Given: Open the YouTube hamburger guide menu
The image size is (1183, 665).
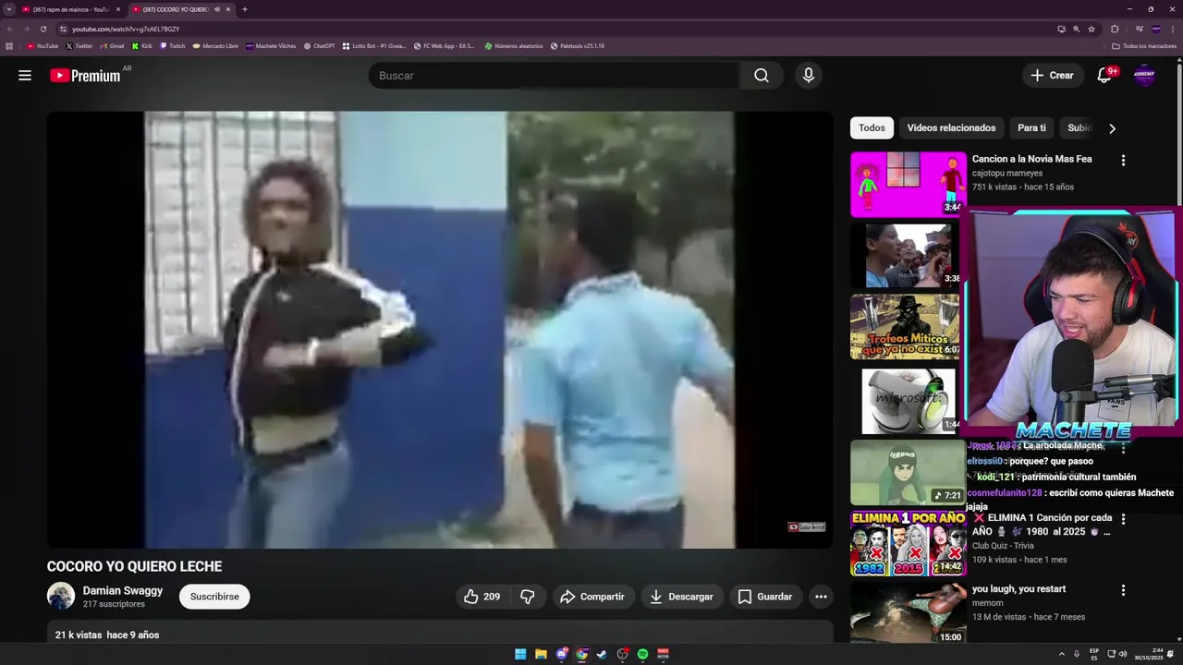Looking at the screenshot, I should click(25, 76).
